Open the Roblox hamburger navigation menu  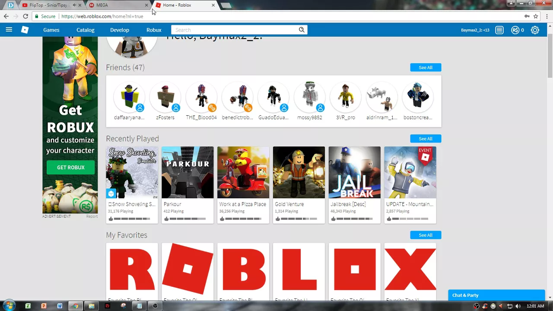click(x=9, y=30)
